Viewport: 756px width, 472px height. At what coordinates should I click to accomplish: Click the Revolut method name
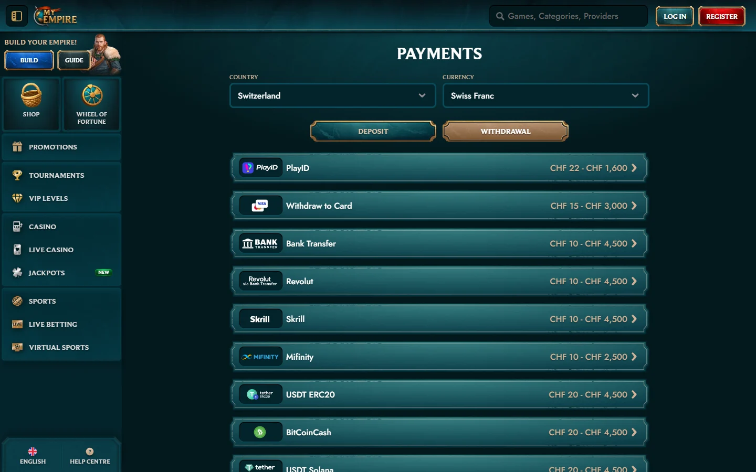(x=299, y=281)
